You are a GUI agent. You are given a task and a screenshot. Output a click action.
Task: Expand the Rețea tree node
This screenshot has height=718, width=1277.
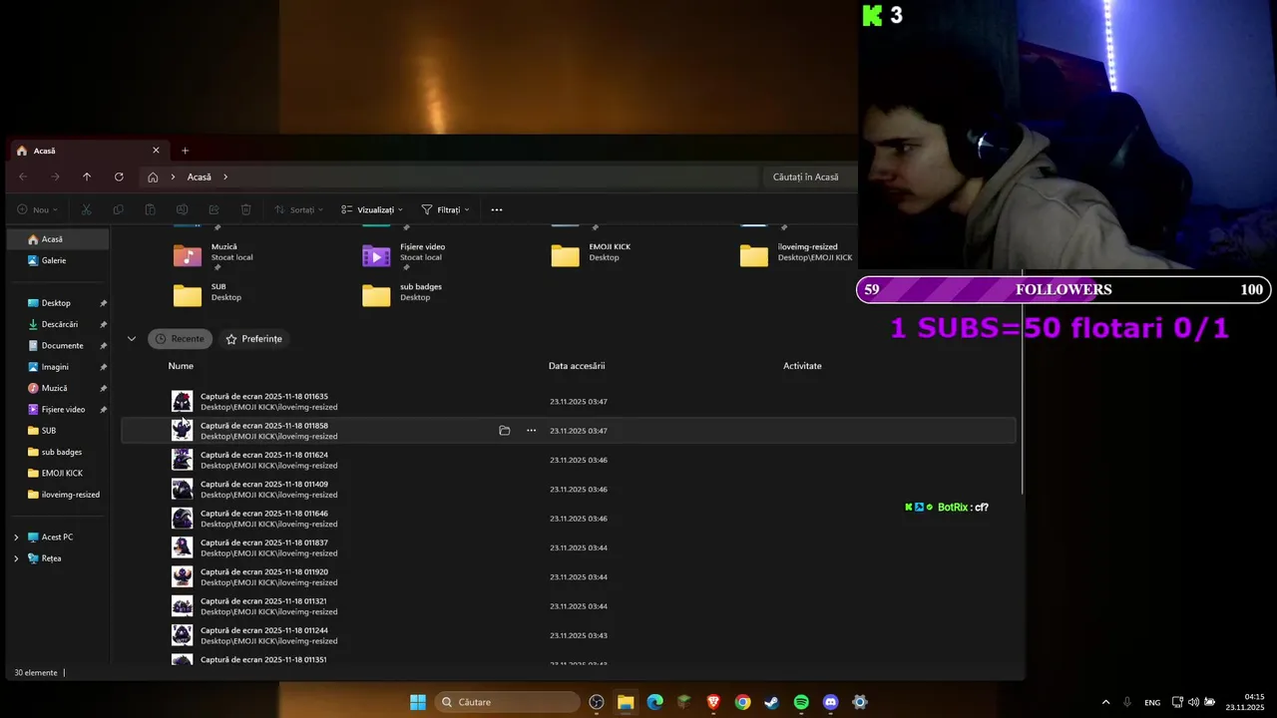click(16, 558)
